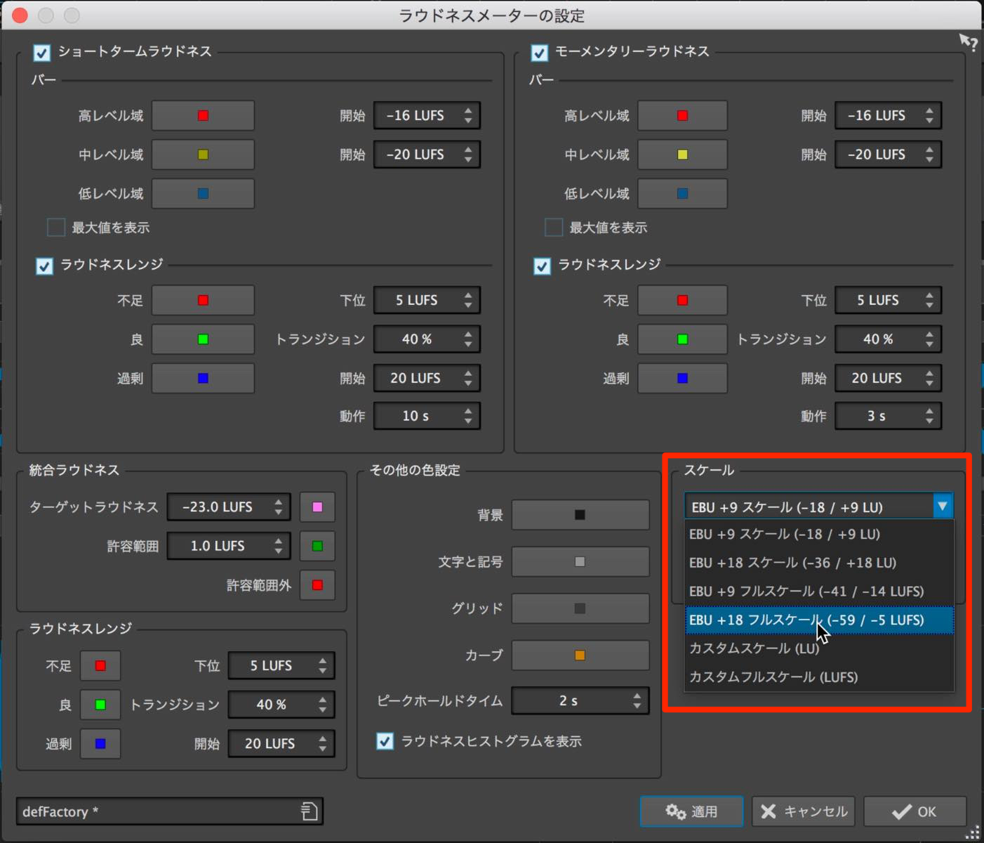
Task: Adjust short-term 中レベル域 開始 -20 LUFS stepper
Action: pos(468,155)
